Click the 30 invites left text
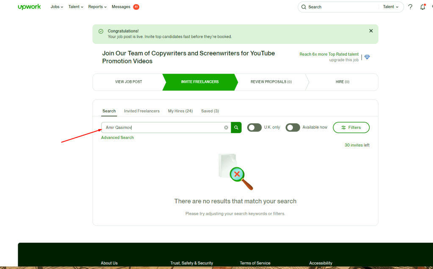Viewport: 433px width, 269px height. point(357,145)
